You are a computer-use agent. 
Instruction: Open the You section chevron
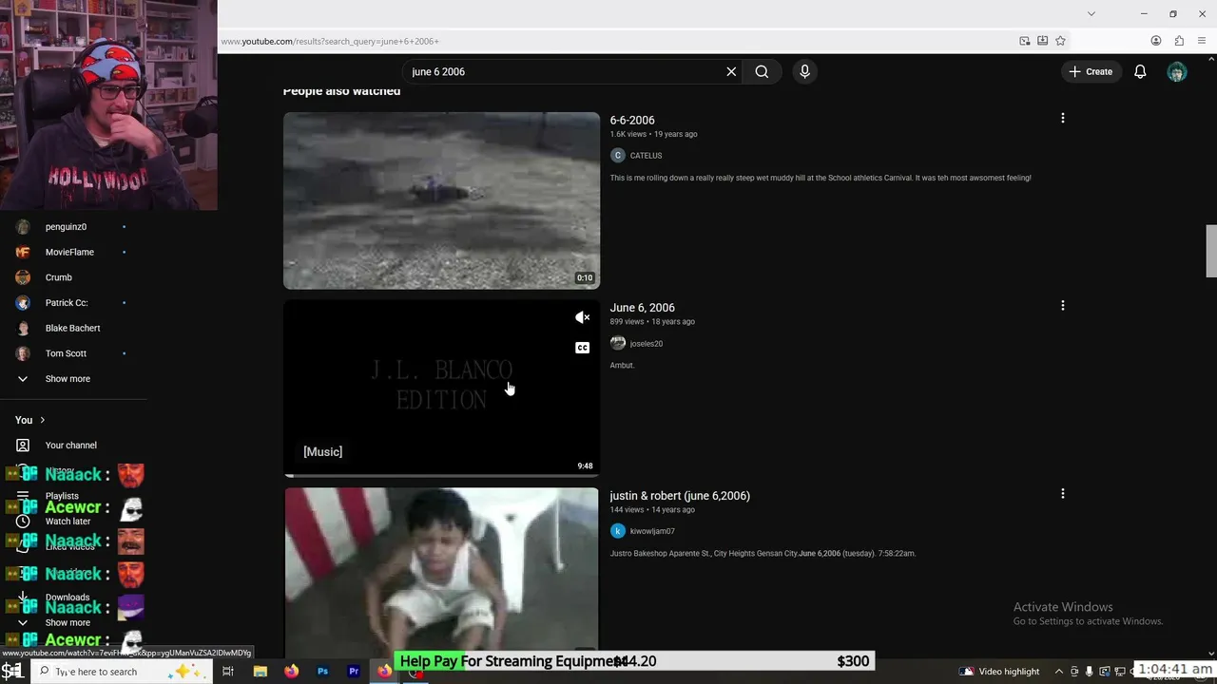[x=42, y=420]
